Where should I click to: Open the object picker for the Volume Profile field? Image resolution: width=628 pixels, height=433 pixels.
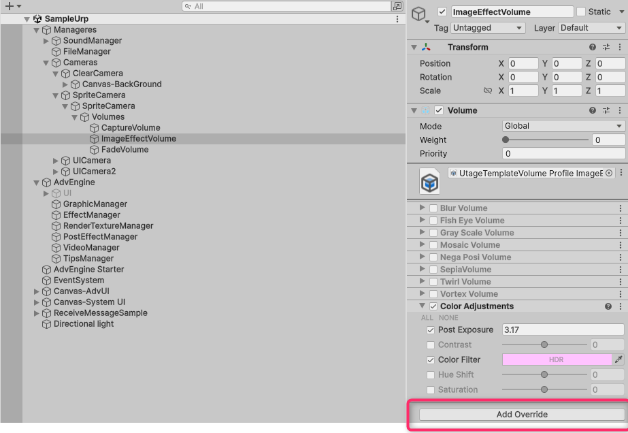pyautogui.click(x=609, y=174)
